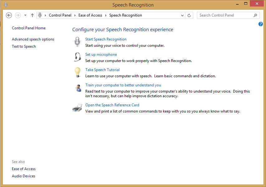
Task: Open Train your computer to better understand you
Action: [x=123, y=85]
